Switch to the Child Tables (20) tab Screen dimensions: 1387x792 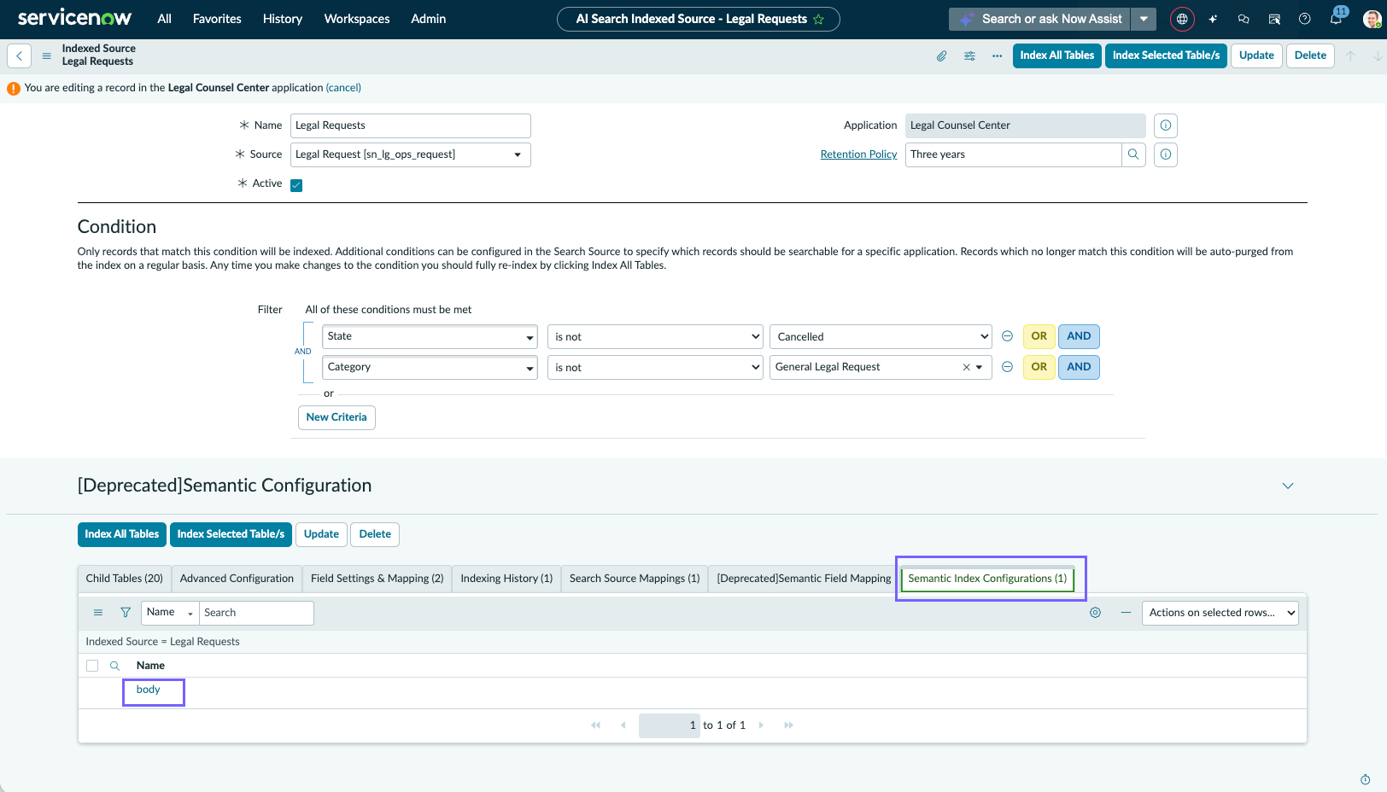(x=125, y=579)
